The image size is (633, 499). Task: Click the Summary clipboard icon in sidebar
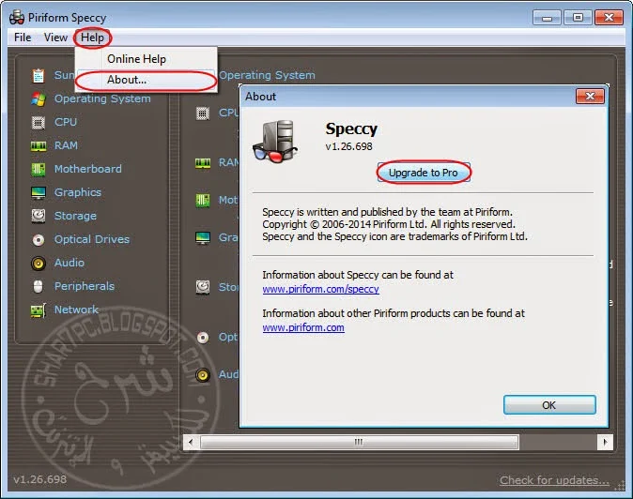39,75
